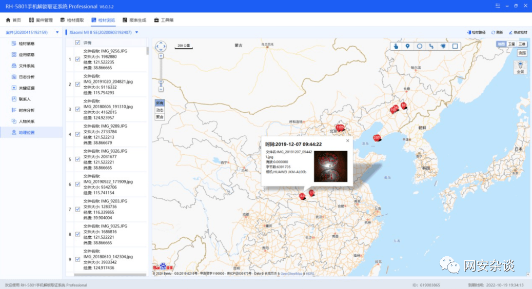
Task: Click the 检材信息 sidebar icon
Action: click(14, 44)
